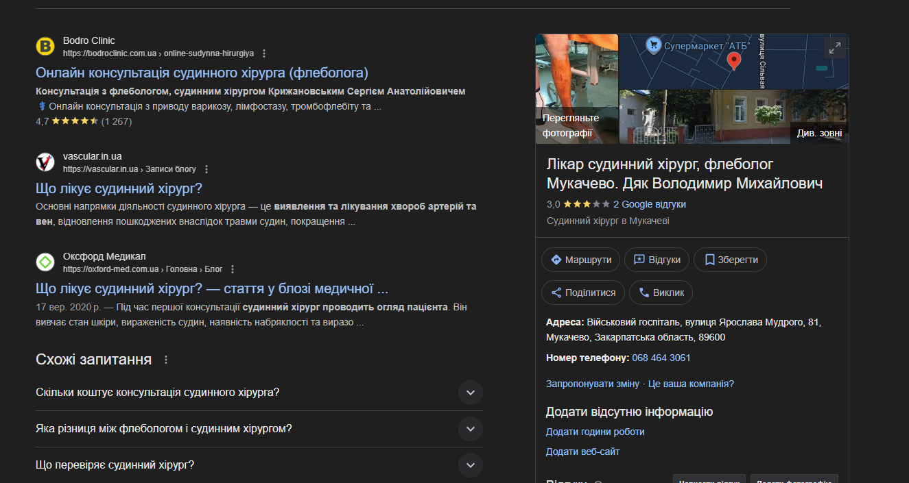The width and height of the screenshot is (909, 483).
Task: Click the Відгуки button
Action: click(x=657, y=260)
